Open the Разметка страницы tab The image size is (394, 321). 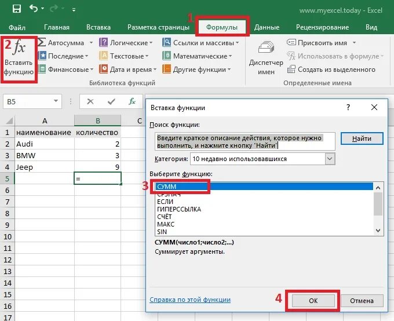158,27
